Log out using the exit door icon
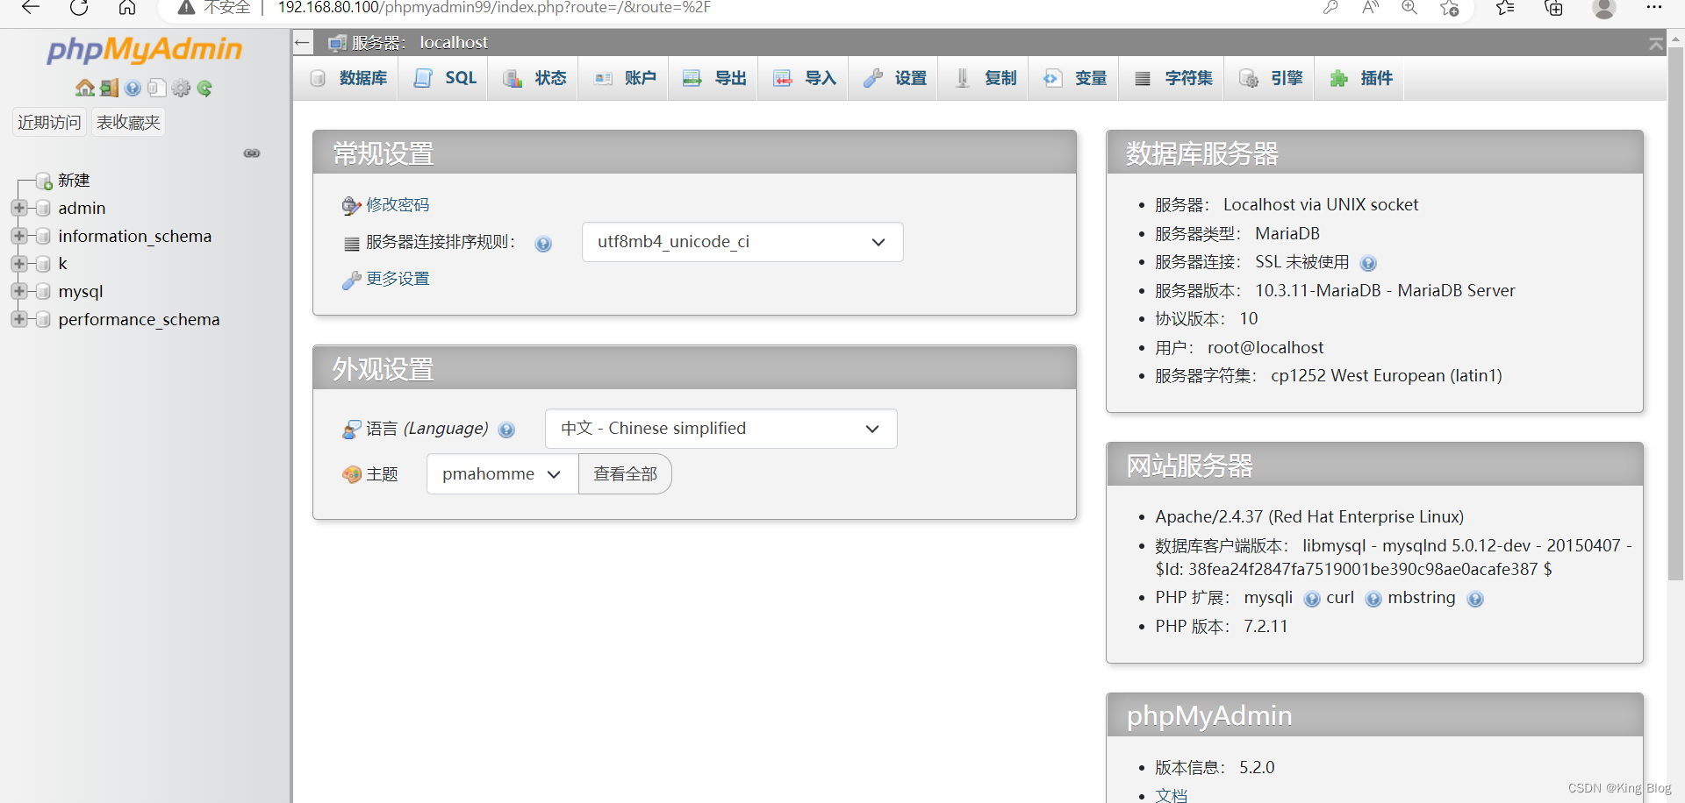1685x803 pixels. (108, 88)
